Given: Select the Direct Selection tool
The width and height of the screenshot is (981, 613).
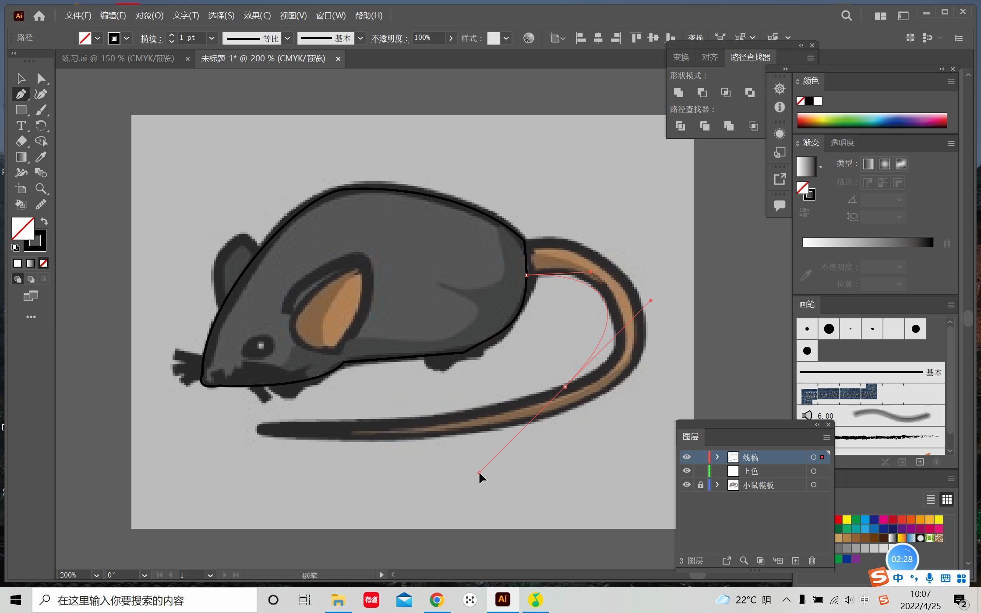Looking at the screenshot, I should [41, 78].
